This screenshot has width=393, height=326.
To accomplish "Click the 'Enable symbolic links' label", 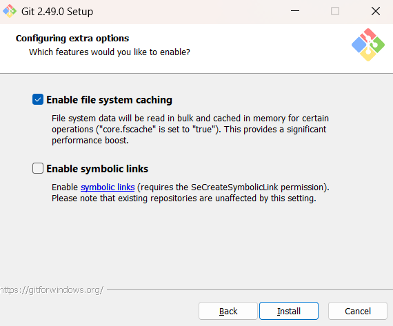I will pyautogui.click(x=97, y=169).
